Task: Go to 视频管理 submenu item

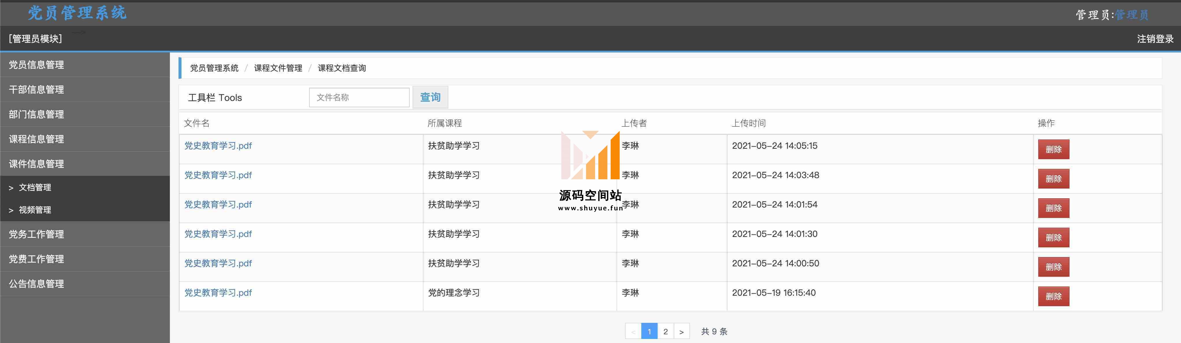Action: coord(85,210)
